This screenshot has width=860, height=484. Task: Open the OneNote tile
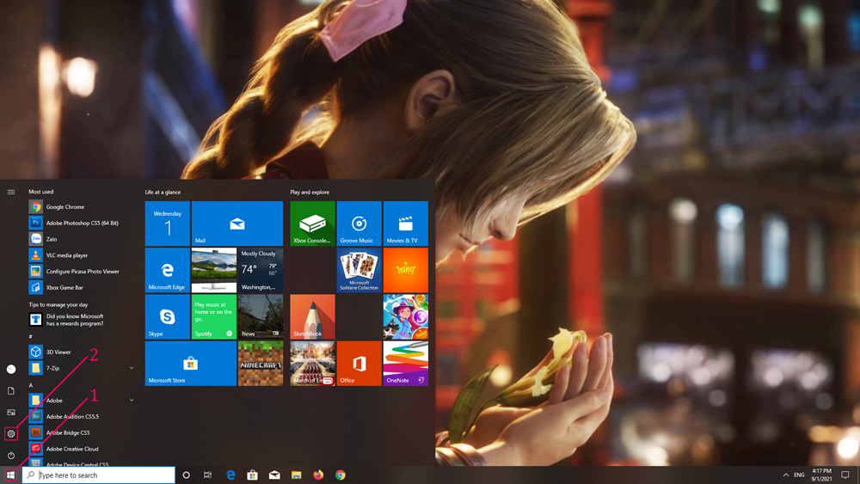pos(406,364)
